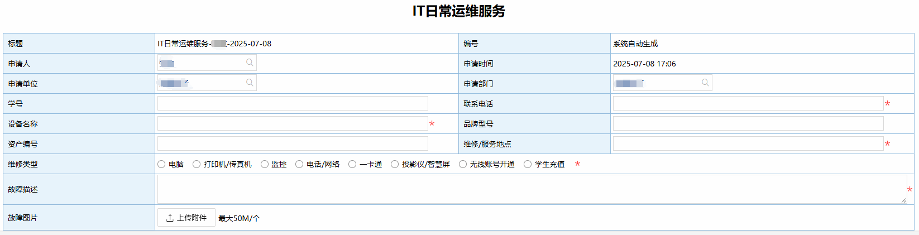The width and height of the screenshot is (919, 235).
Task: Click the 设备名称 input field
Action: pos(293,123)
